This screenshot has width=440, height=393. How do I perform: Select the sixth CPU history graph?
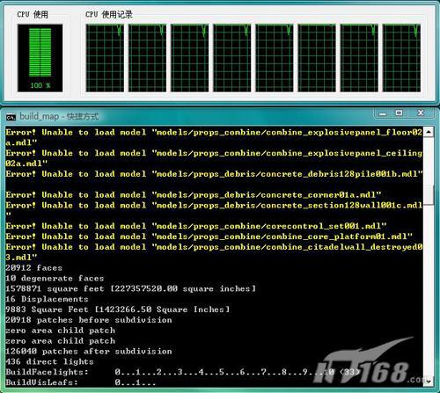(317, 58)
